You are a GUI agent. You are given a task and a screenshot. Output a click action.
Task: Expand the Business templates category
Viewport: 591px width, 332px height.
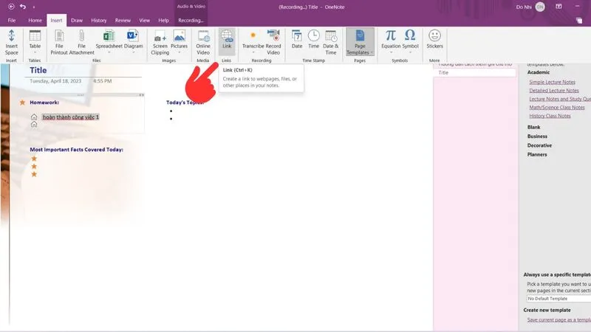pos(537,136)
